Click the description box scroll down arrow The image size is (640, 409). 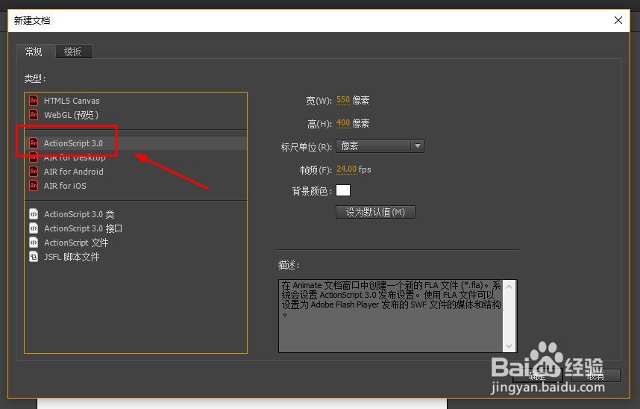[509, 346]
